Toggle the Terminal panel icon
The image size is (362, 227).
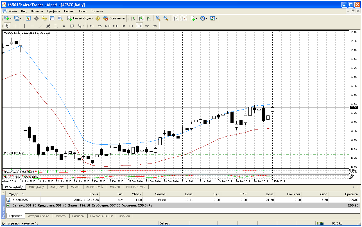coord(52,18)
